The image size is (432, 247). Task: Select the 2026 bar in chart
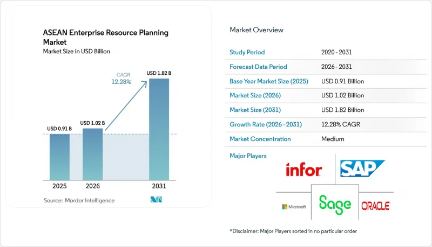(92, 154)
